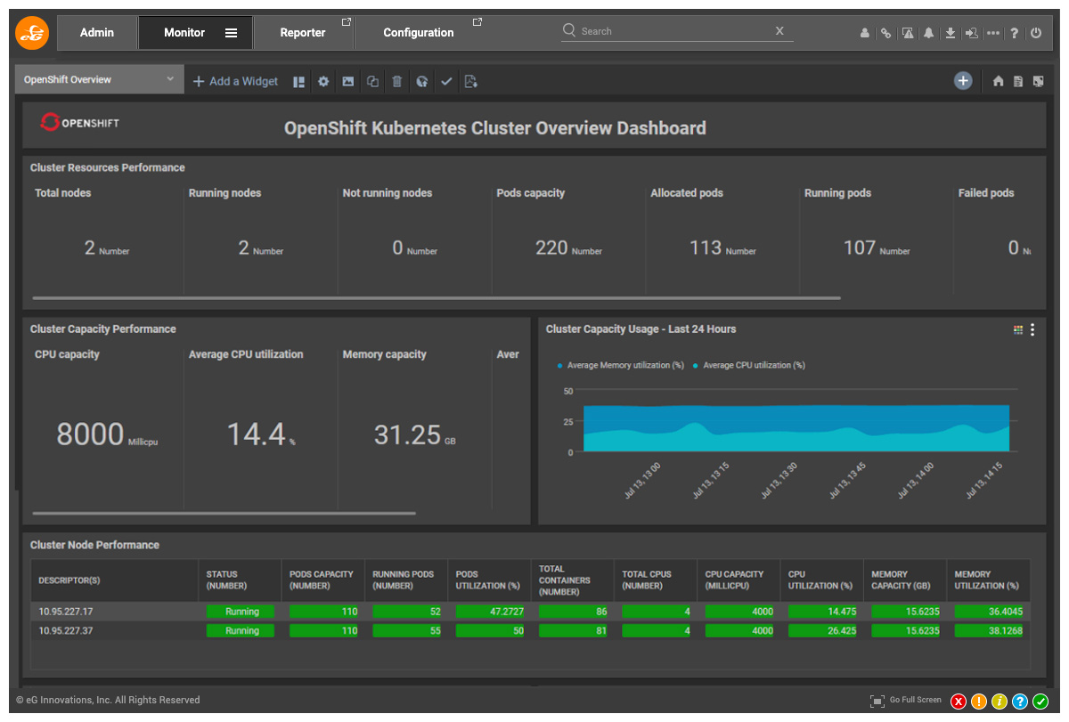The image size is (1069, 722).
Task: Open the Reporter tab
Action: point(303,33)
